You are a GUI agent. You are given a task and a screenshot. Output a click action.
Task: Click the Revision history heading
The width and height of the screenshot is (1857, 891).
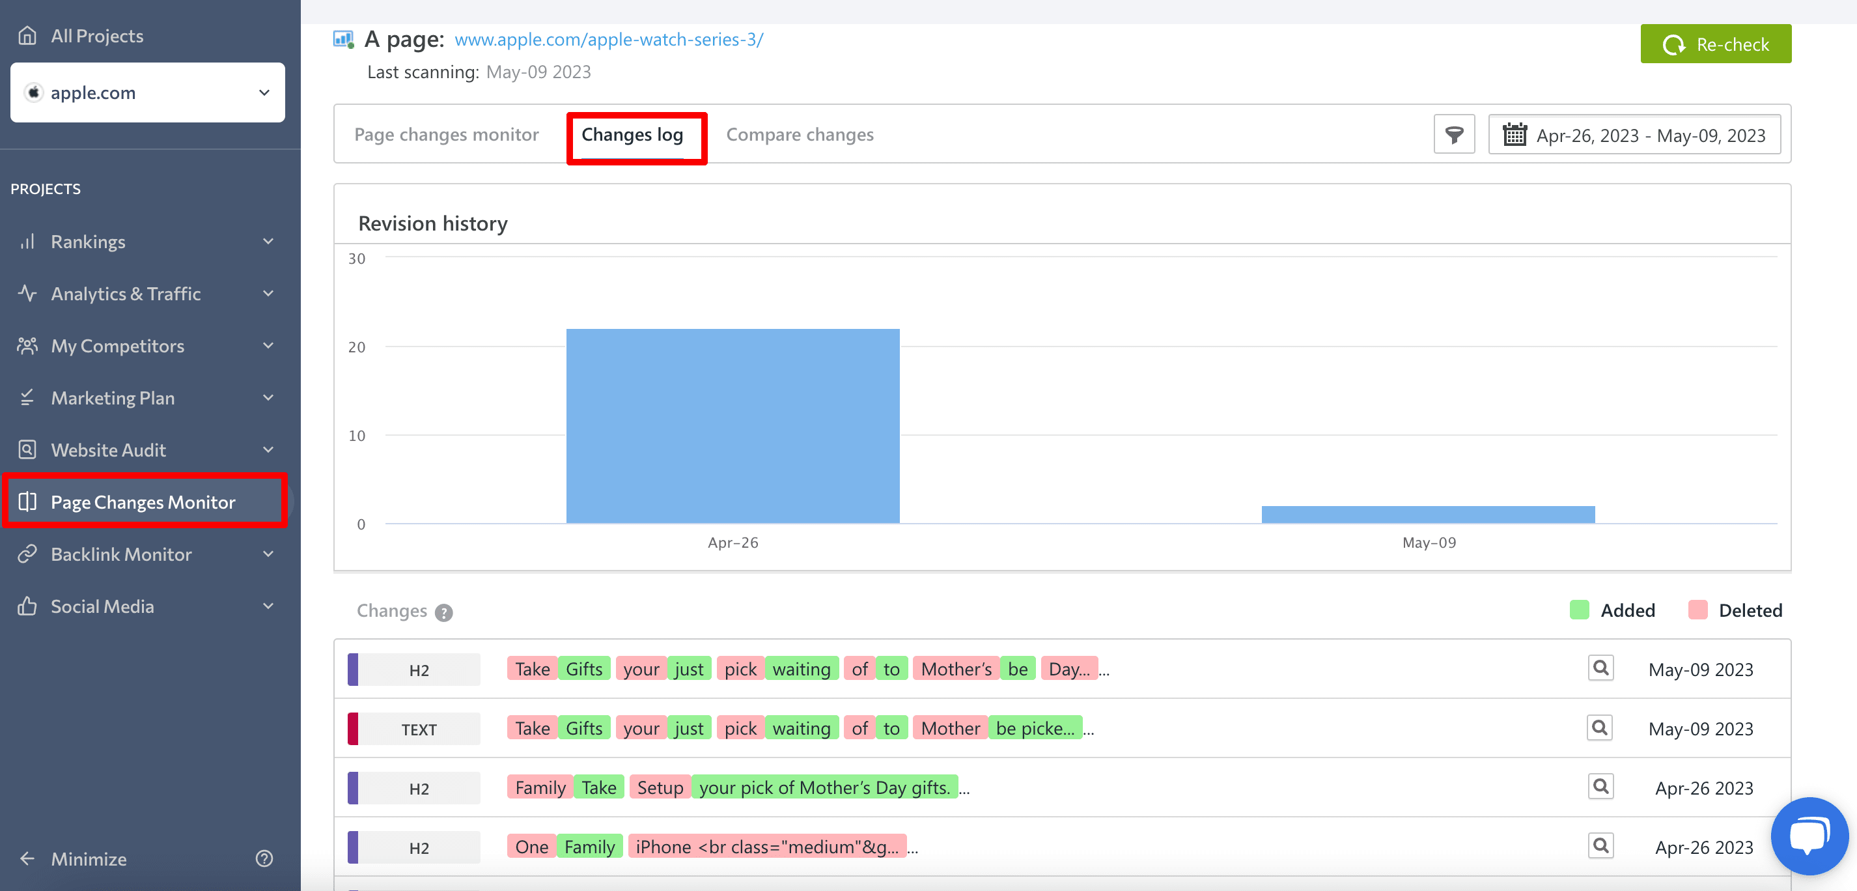[432, 223]
